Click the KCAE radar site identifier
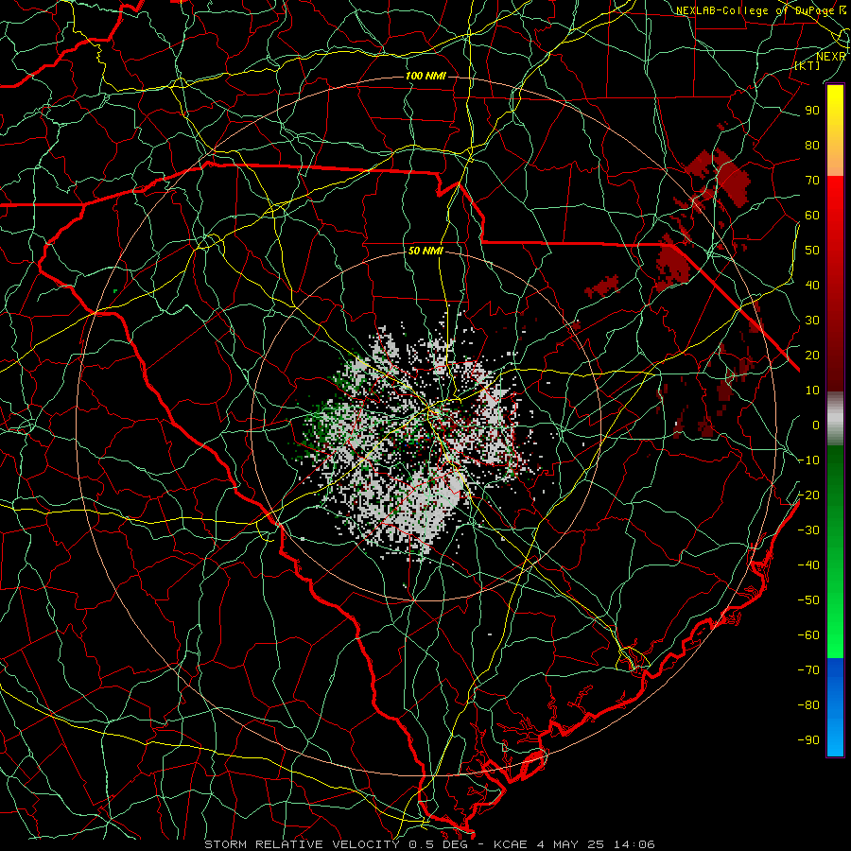 [x=511, y=844]
